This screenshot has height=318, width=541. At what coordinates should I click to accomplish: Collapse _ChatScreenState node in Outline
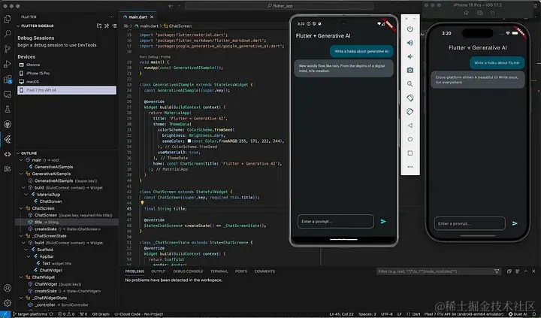coord(21,236)
